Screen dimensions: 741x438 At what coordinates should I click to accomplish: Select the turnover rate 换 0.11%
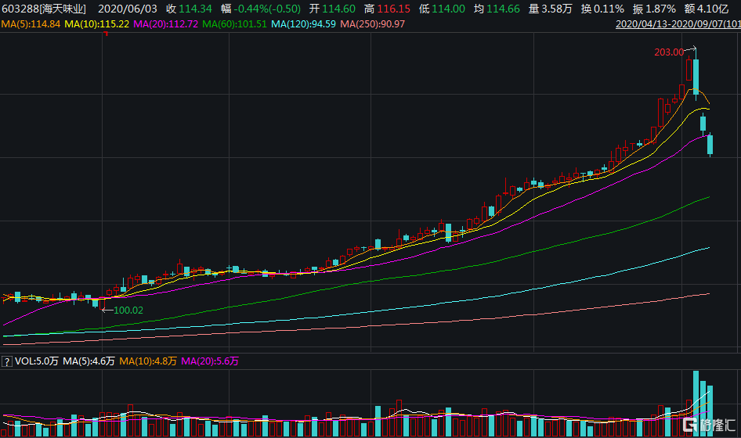pos(602,9)
